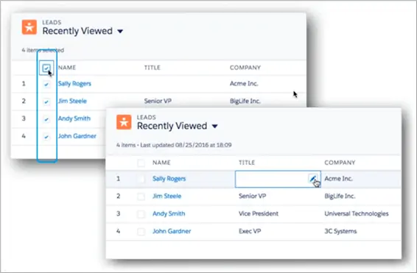417x273 pixels.
Task: Click Senior VP cell in front window
Action: pos(253,196)
